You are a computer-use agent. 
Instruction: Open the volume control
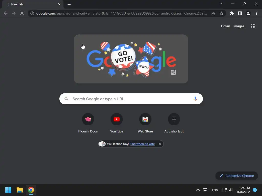tap(231, 190)
